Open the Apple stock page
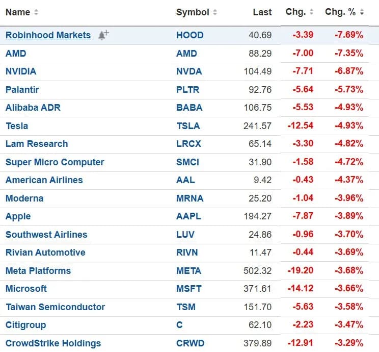 (x=18, y=216)
